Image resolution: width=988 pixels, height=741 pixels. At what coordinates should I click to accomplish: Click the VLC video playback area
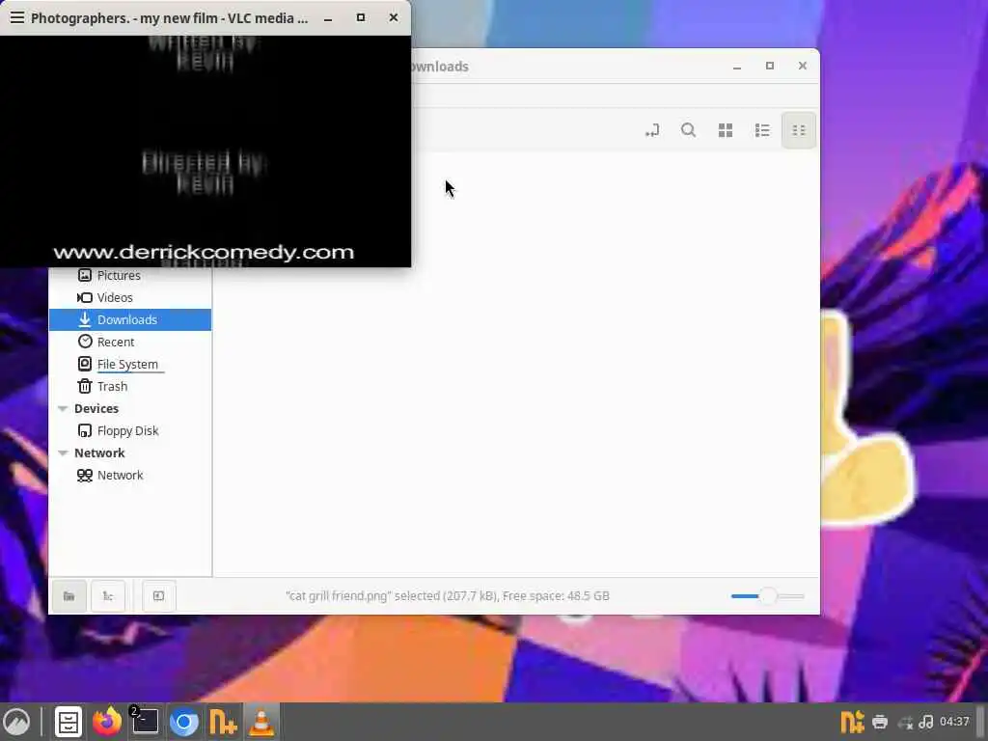click(206, 151)
